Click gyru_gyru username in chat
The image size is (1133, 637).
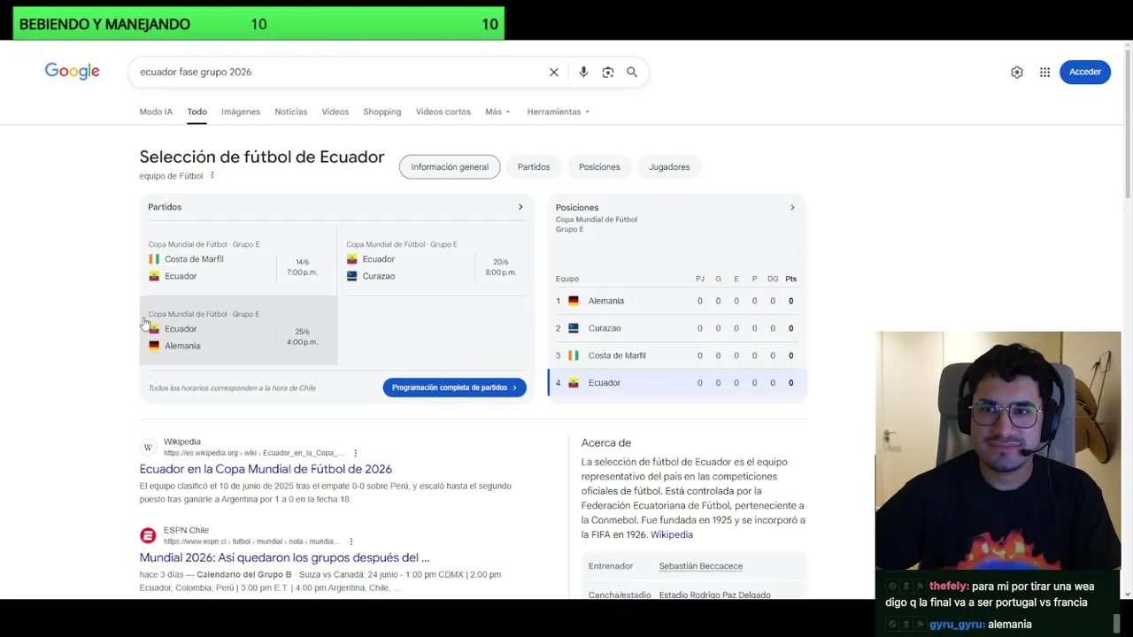[957, 625]
